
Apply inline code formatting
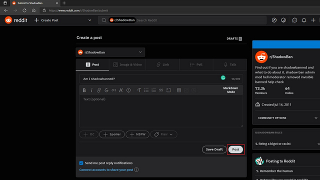113,90
